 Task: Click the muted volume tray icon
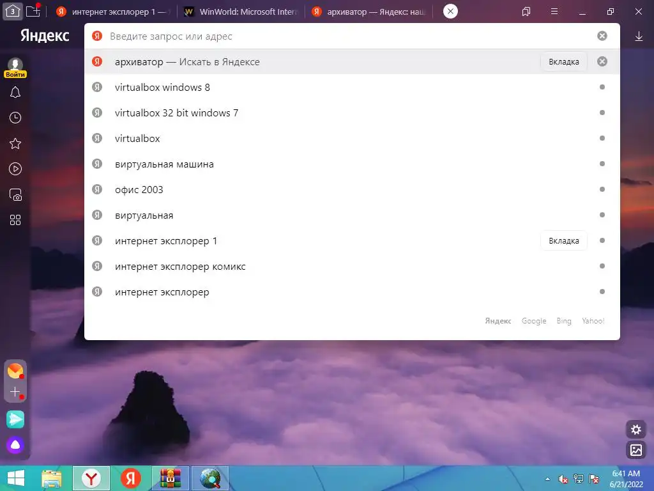pyautogui.click(x=563, y=479)
